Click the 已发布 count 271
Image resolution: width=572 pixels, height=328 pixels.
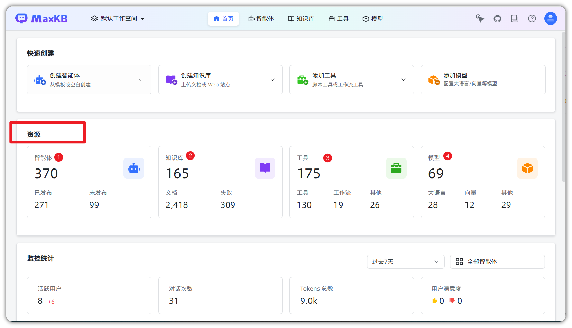click(41, 205)
